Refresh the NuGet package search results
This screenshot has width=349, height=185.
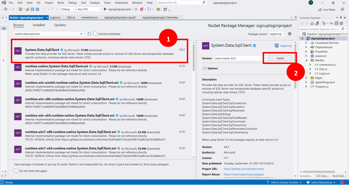point(90,34)
